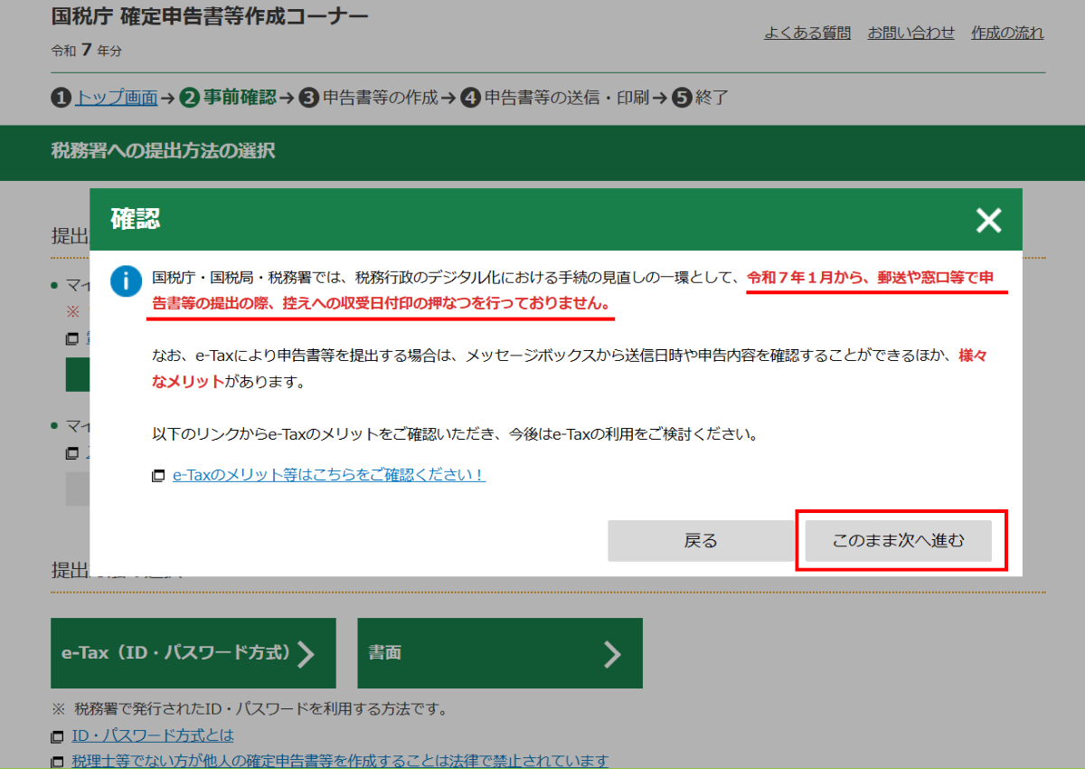This screenshot has width=1085, height=769.
Task: Open the 税理士等でない方 legal notice link
Action: [x=340, y=761]
